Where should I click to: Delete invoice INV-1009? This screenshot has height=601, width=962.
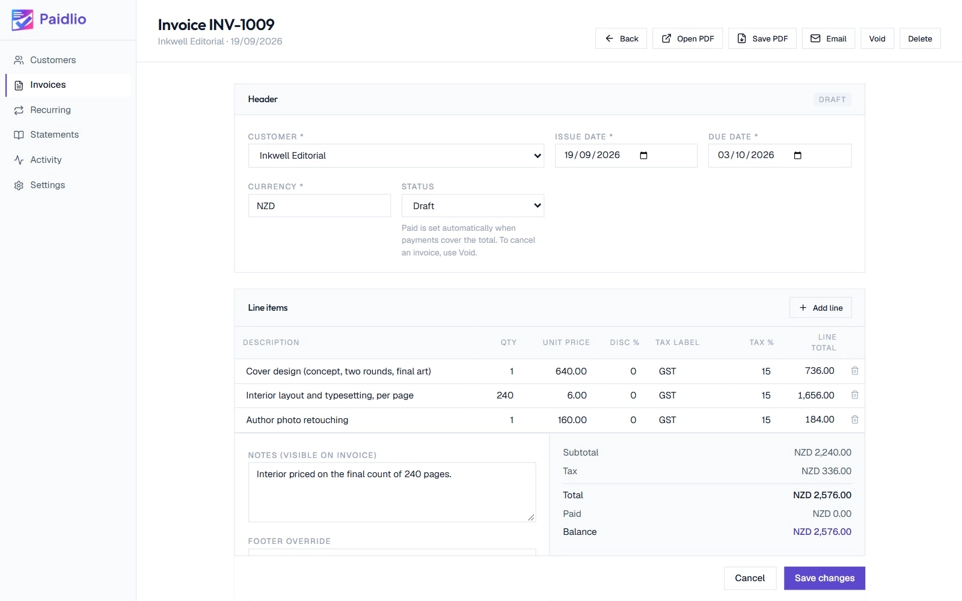pos(920,38)
